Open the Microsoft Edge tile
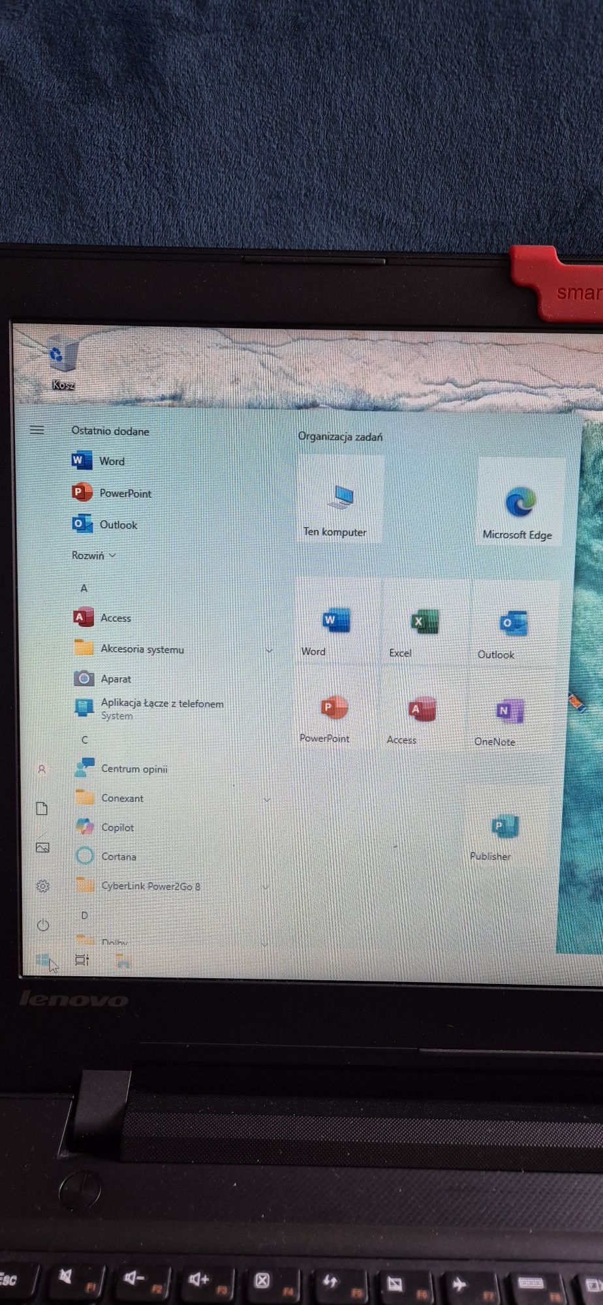603x1305 pixels. pos(519,501)
